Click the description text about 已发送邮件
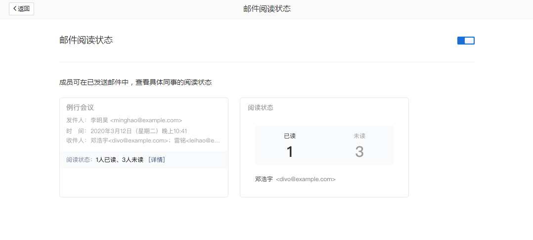Screen dimensions: 533x240 click(x=135, y=82)
